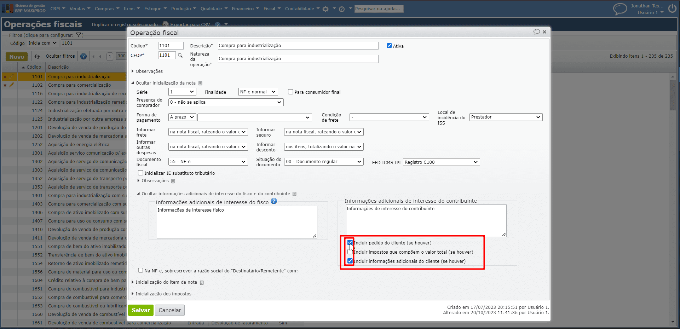Click note icon beside Inicialização do item da nota
This screenshot has height=329, width=680.
point(202,283)
